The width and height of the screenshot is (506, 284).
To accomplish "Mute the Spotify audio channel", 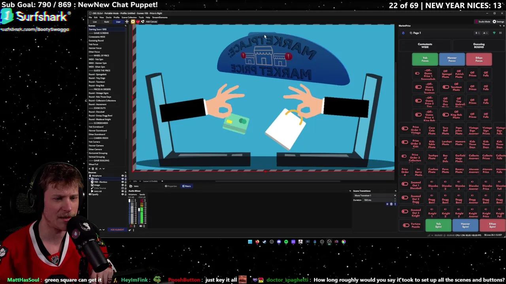I will point(141,226).
